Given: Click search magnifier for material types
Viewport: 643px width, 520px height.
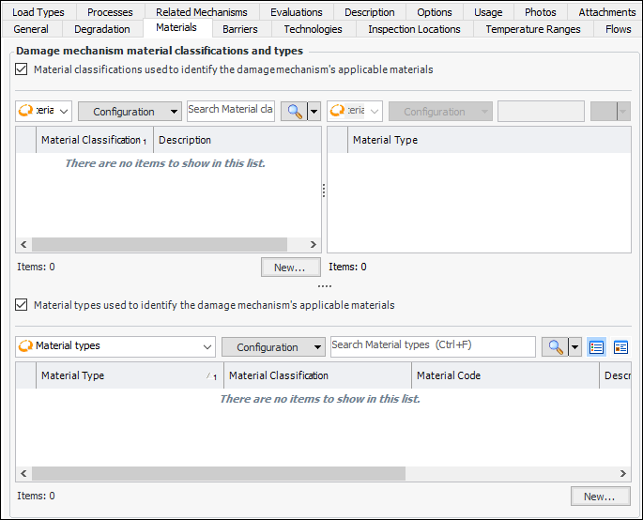Looking at the screenshot, I should [555, 347].
